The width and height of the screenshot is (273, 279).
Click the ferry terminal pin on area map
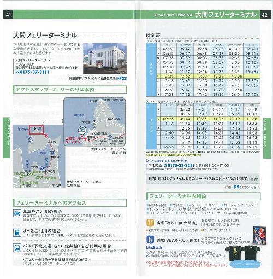82,131
